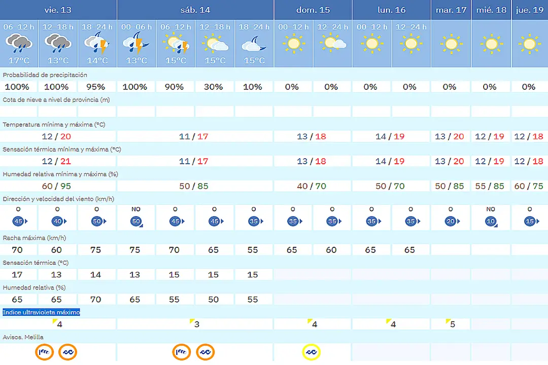Click the '60 / 95' relative humidity value
The width and height of the screenshot is (548, 365).
click(x=56, y=186)
